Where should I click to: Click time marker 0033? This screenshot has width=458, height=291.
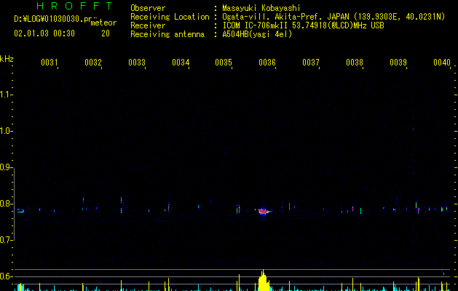click(137, 63)
